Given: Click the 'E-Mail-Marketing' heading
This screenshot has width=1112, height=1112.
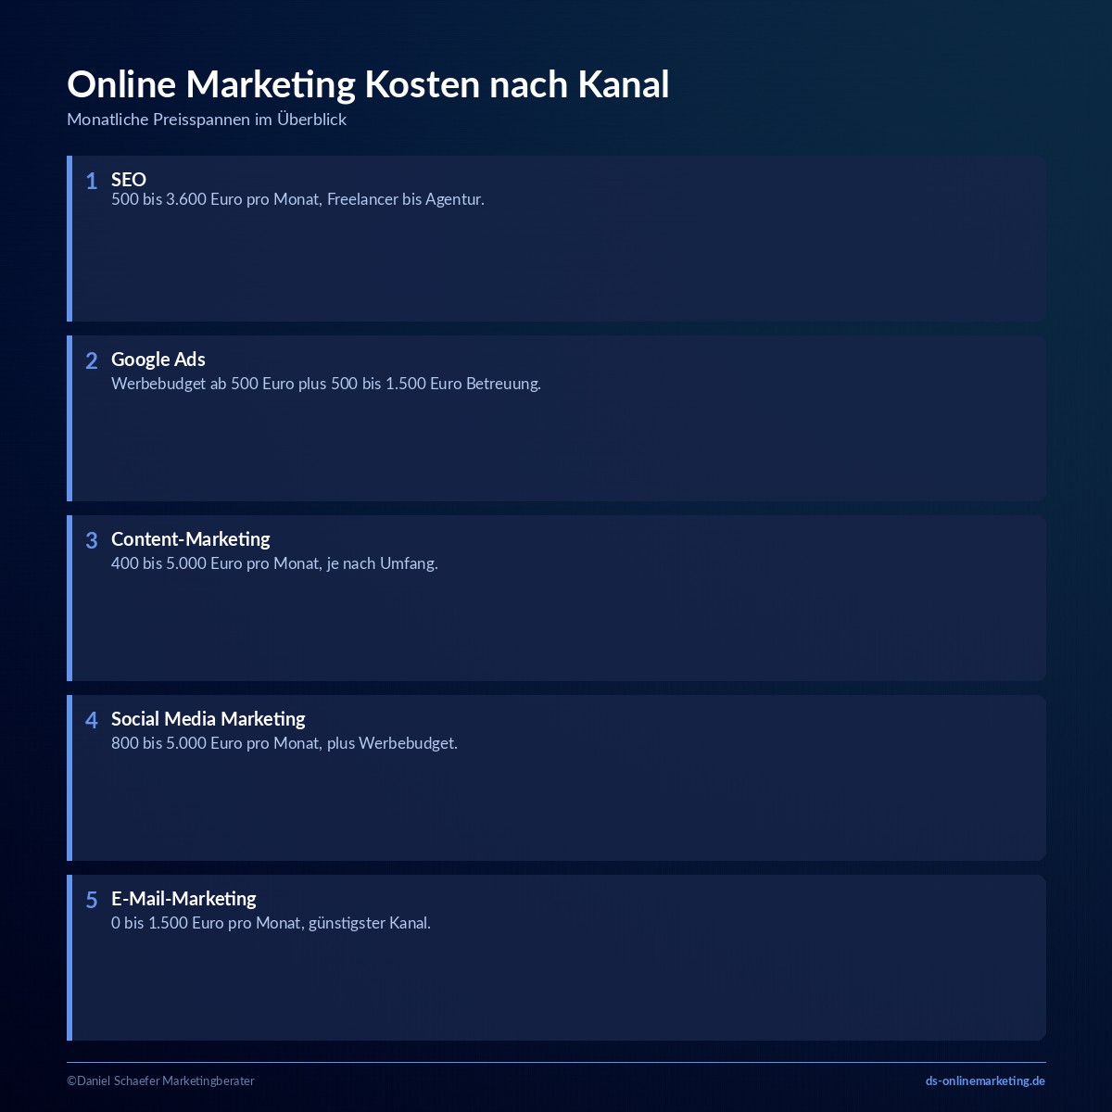Looking at the screenshot, I should 183,899.
